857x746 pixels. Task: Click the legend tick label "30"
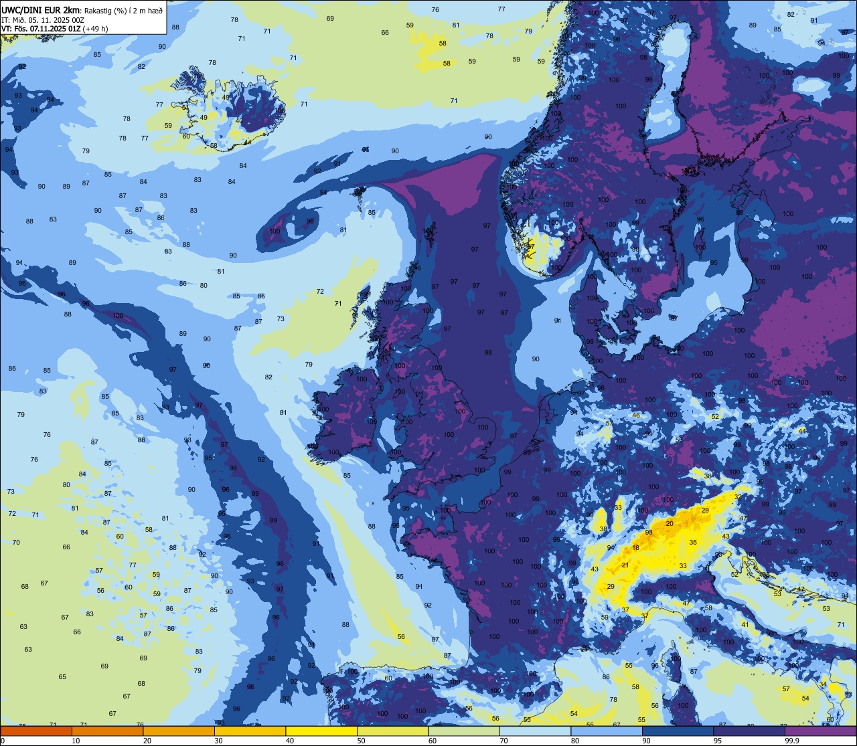[x=218, y=741]
